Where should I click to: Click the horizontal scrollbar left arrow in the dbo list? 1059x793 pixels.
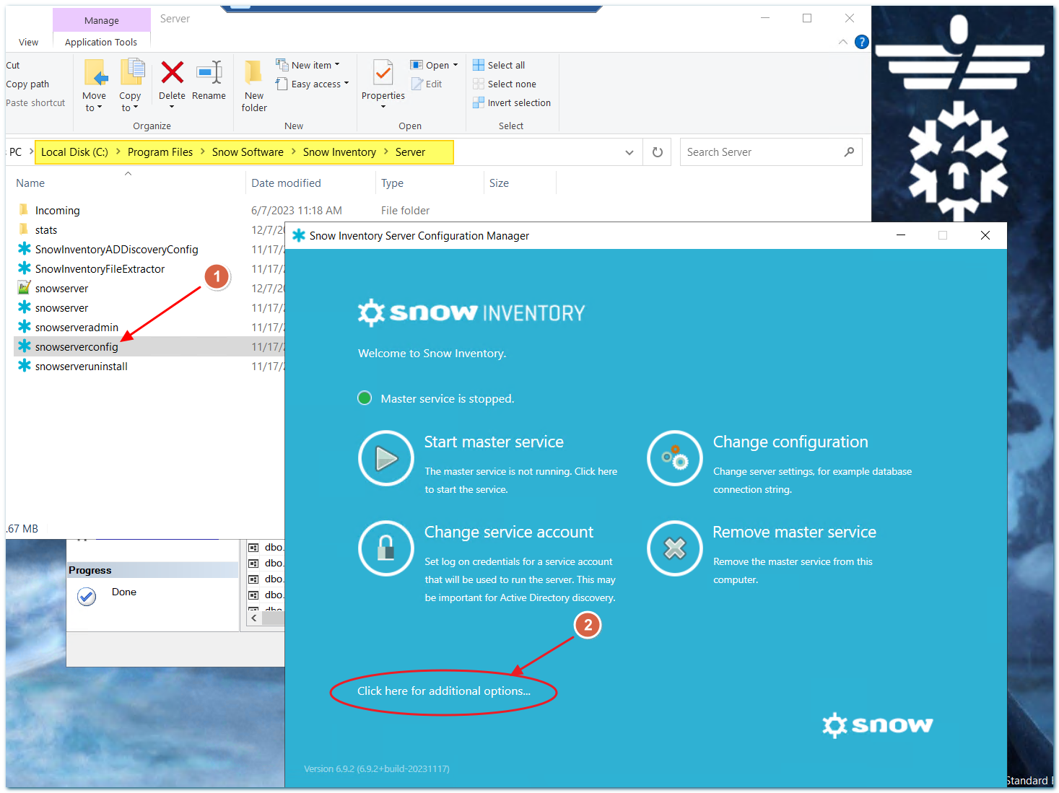[x=254, y=618]
